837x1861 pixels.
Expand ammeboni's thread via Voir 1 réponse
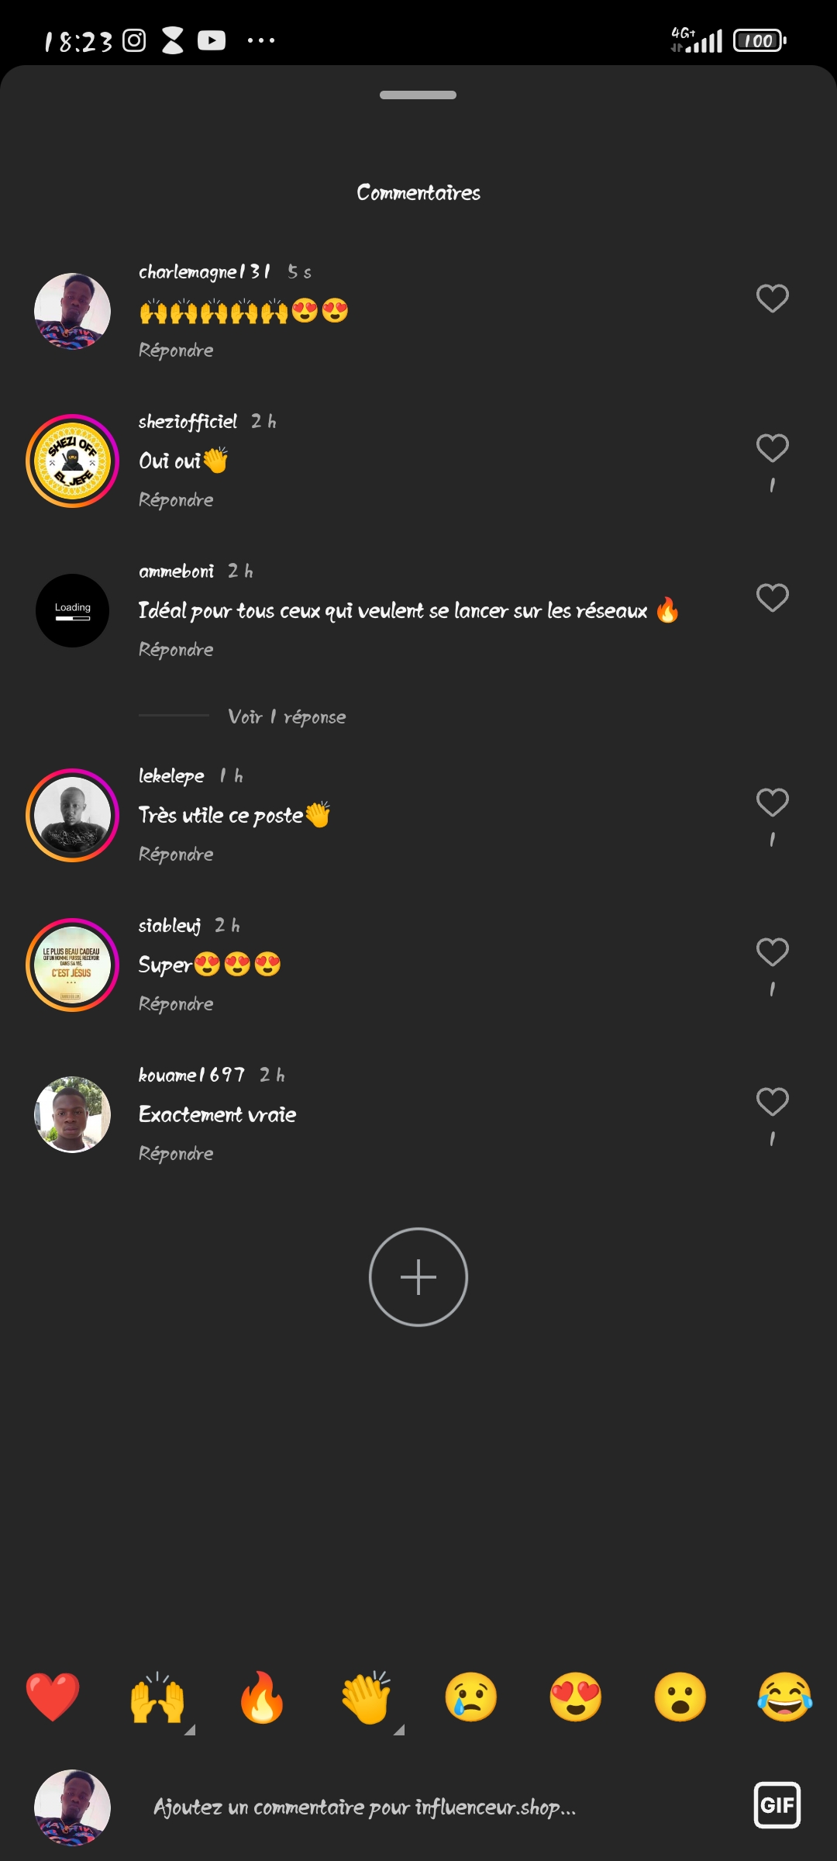[x=287, y=717]
